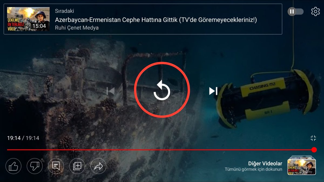Open the settings gear
The height and width of the screenshot is (182, 324).
coord(315,12)
